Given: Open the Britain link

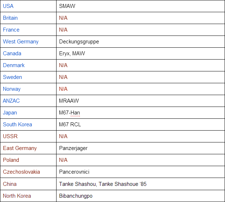Looking at the screenshot, I should [x=10, y=18].
